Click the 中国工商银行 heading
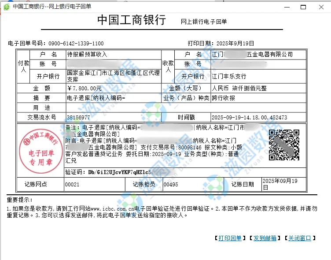The height and width of the screenshot is (260, 331). click(131, 20)
